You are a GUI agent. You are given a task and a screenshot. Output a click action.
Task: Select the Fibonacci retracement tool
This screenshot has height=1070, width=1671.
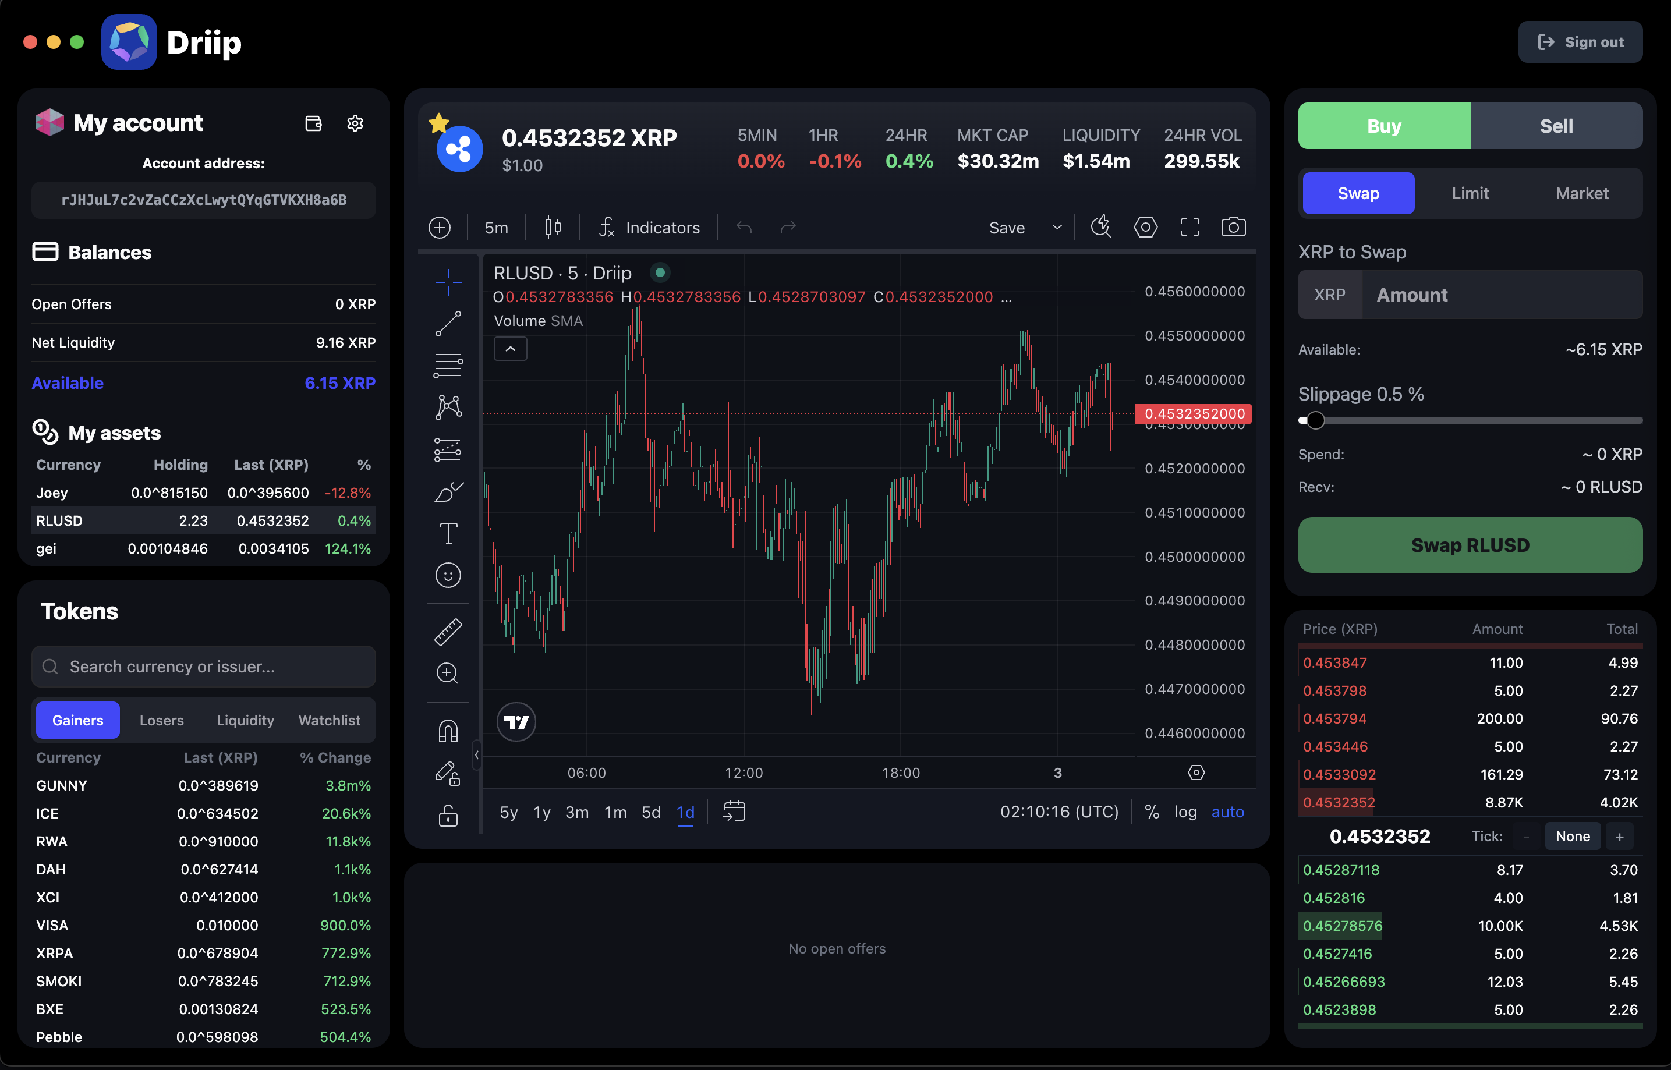coord(449,366)
